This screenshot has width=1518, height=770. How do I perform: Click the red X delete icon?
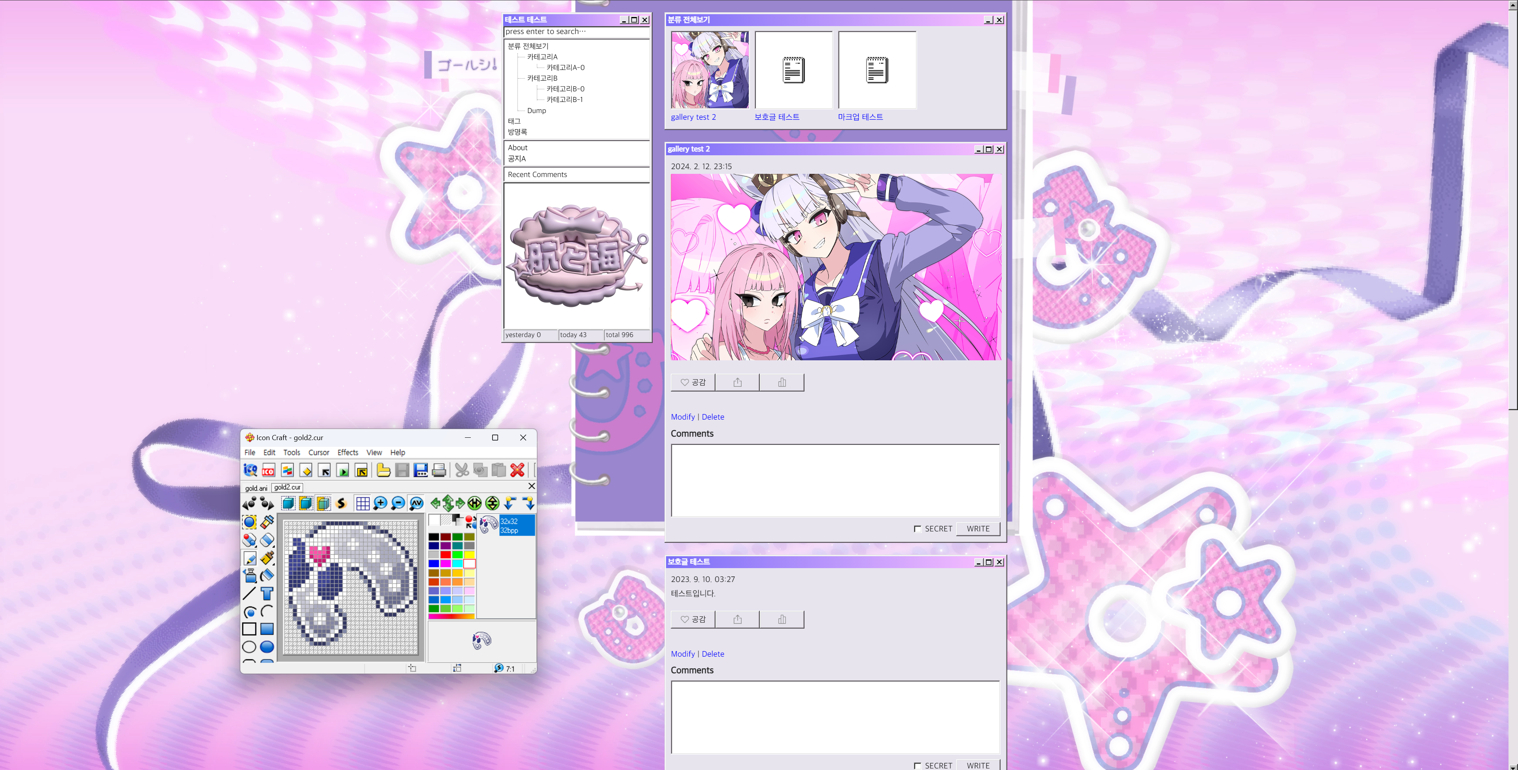[517, 470]
